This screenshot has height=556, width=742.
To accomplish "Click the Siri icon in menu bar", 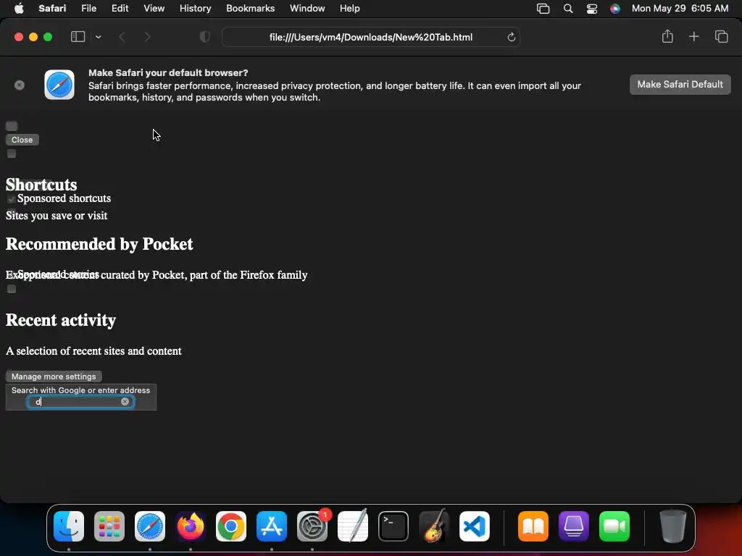I will pos(614,9).
